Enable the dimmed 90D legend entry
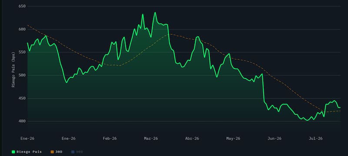 pos(77,152)
